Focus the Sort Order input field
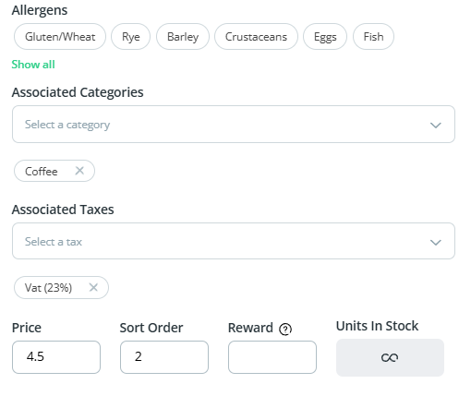471x396 pixels. coord(164,357)
